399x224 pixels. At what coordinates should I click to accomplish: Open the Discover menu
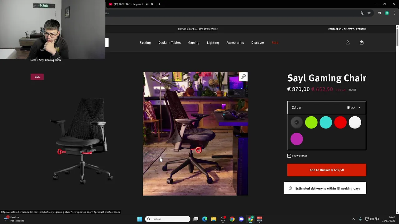coord(258,43)
